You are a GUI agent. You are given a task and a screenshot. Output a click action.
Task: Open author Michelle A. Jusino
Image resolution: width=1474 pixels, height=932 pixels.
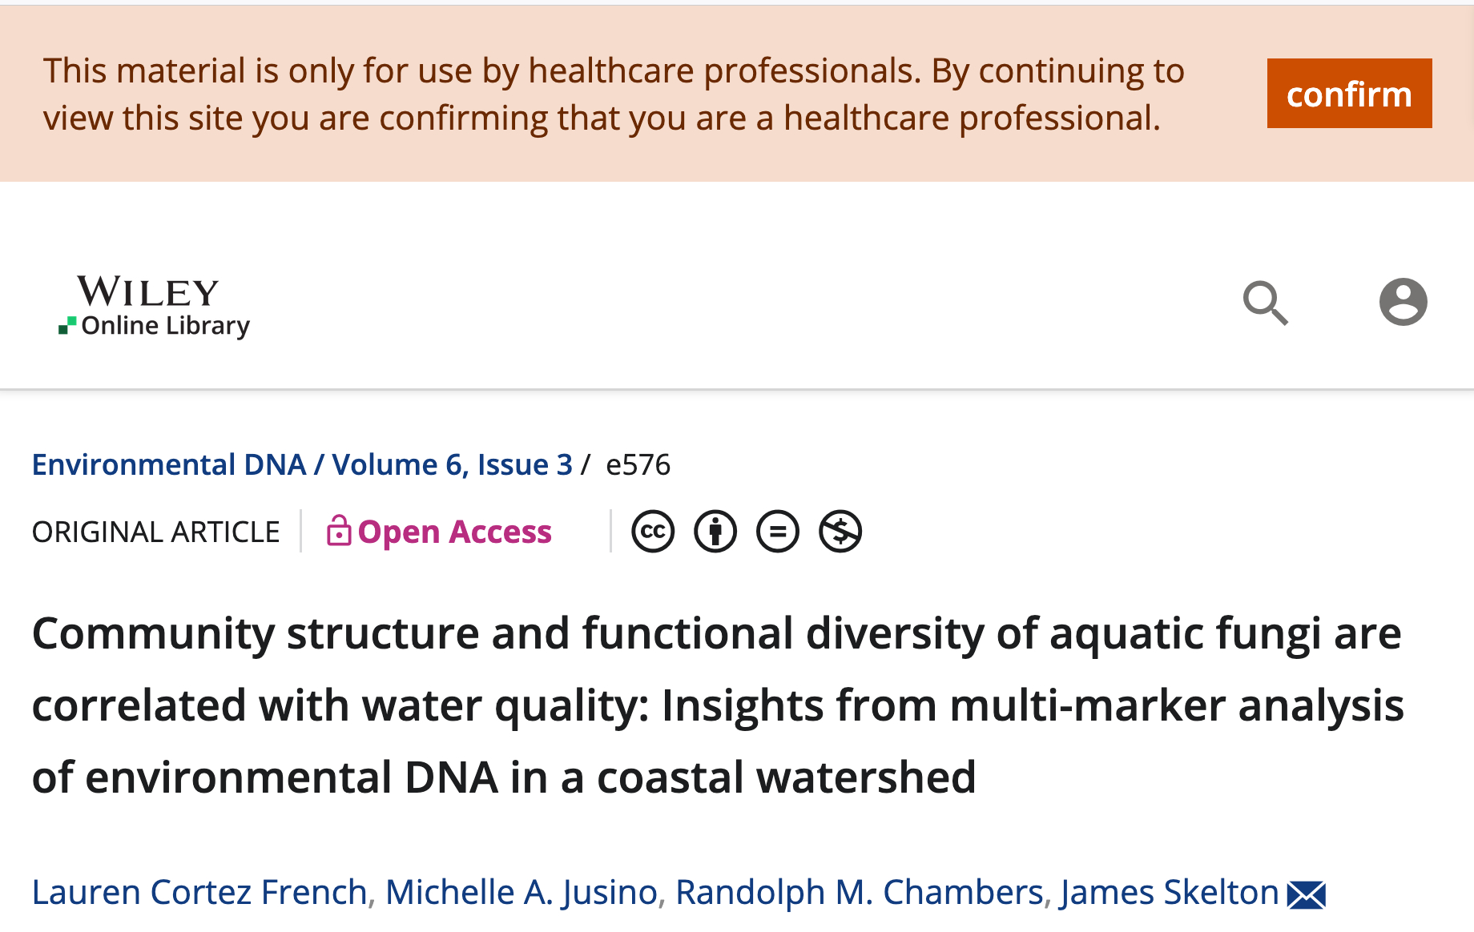[522, 892]
